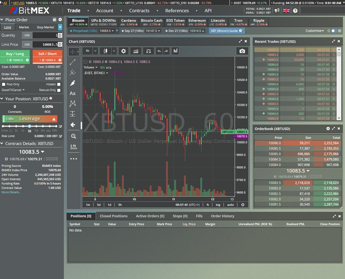The width and height of the screenshot is (345, 279).
Task: Click the back arrow chart tool
Action: [73, 125]
